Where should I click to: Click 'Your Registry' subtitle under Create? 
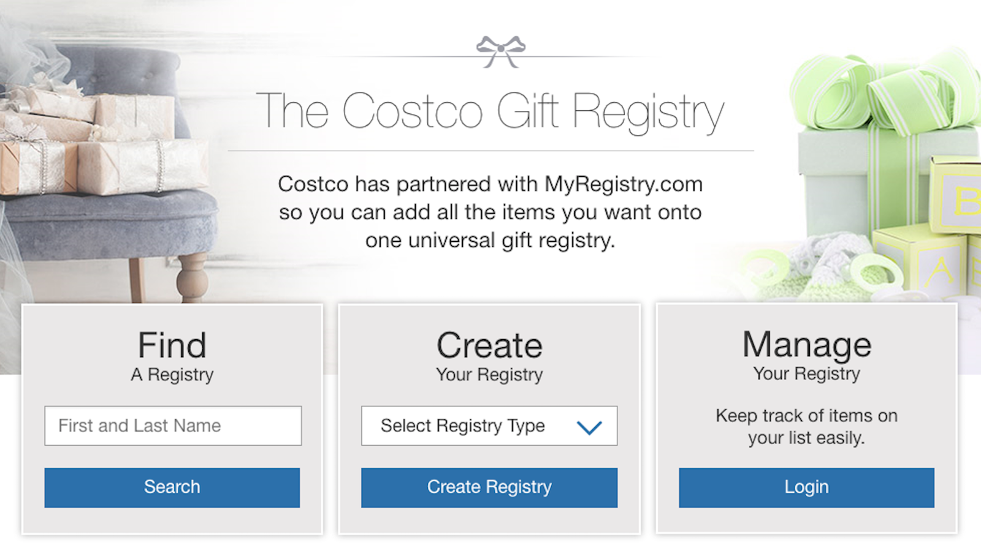(489, 375)
